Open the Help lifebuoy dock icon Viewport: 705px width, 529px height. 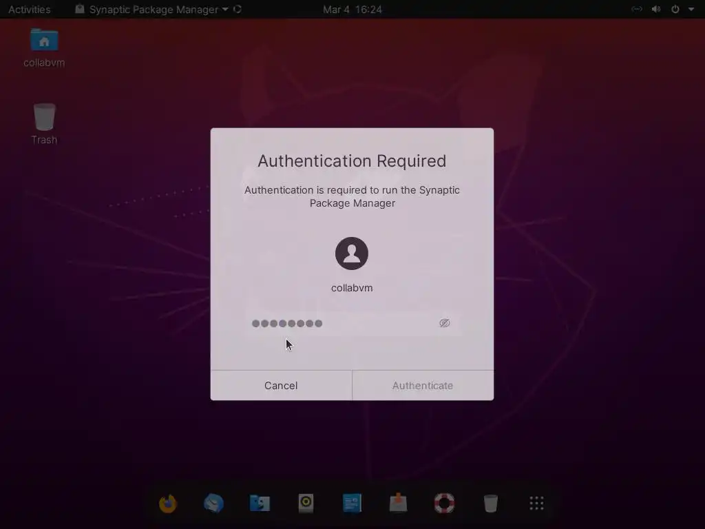point(444,504)
